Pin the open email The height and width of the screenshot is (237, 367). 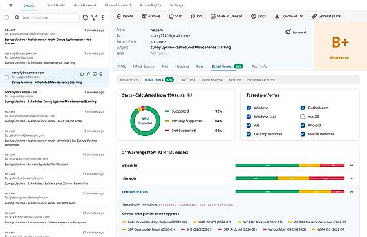click(196, 16)
